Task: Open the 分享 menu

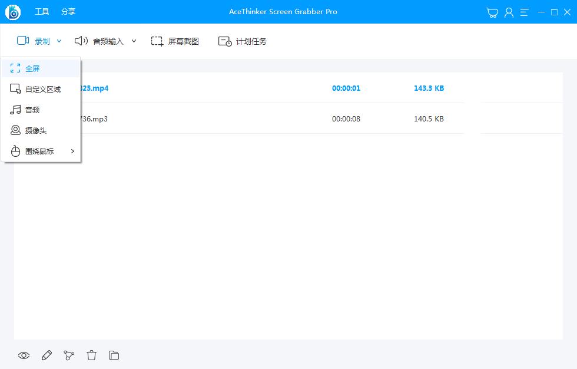Action: (x=68, y=12)
